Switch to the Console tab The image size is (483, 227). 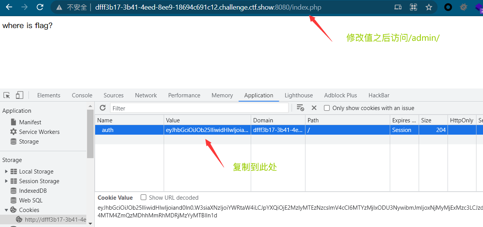click(x=82, y=95)
